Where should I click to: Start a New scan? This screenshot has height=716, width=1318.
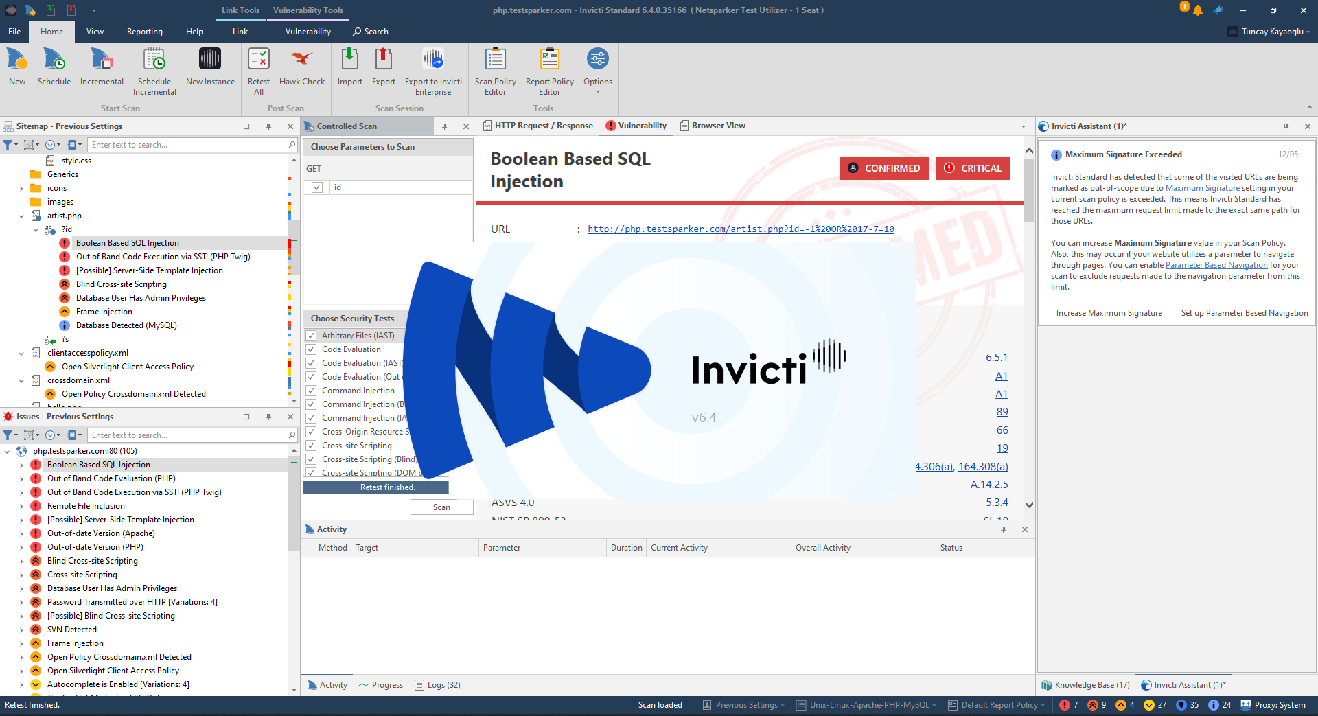coord(17,67)
